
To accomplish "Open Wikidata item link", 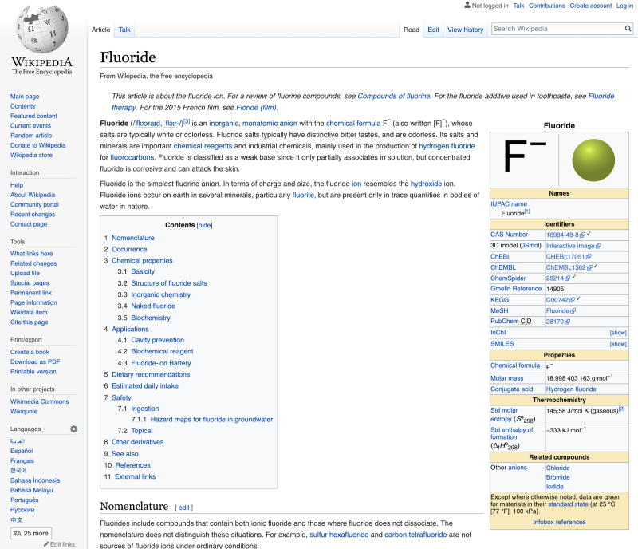I will click(29, 312).
